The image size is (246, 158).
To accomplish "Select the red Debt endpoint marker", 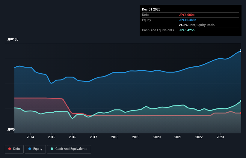I will click(241, 113).
